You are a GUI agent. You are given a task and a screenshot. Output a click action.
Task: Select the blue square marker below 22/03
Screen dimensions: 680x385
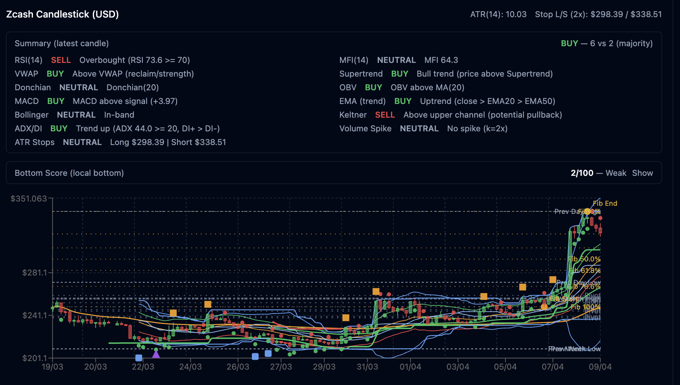[139, 358]
